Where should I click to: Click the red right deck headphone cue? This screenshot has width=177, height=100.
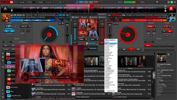102,43
